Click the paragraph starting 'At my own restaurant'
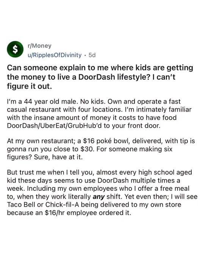 pos(101,149)
